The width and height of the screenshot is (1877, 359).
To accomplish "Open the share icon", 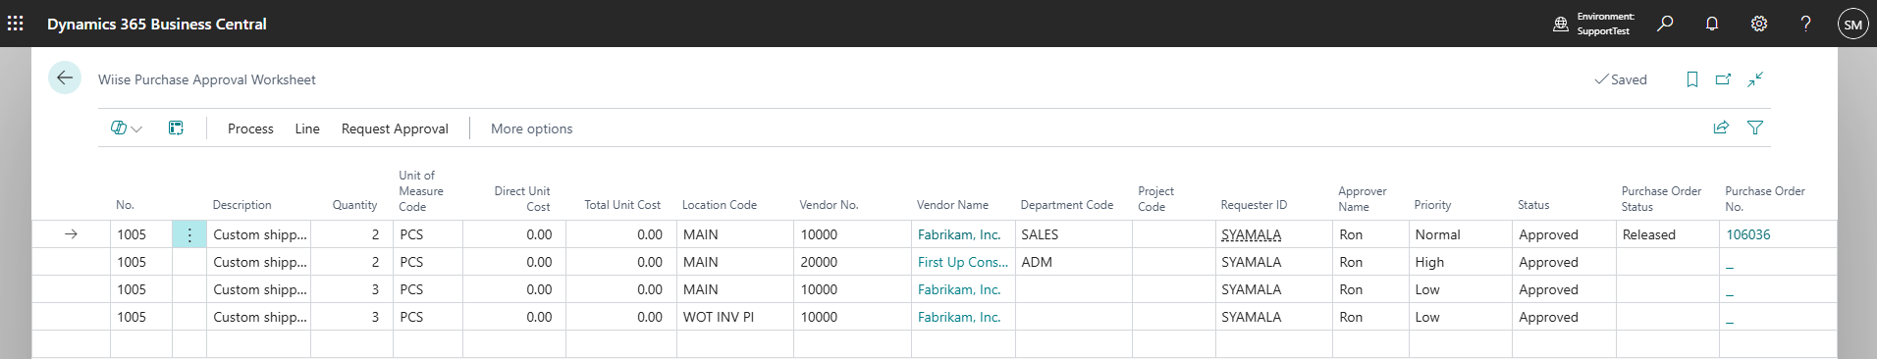I will click(1721, 128).
